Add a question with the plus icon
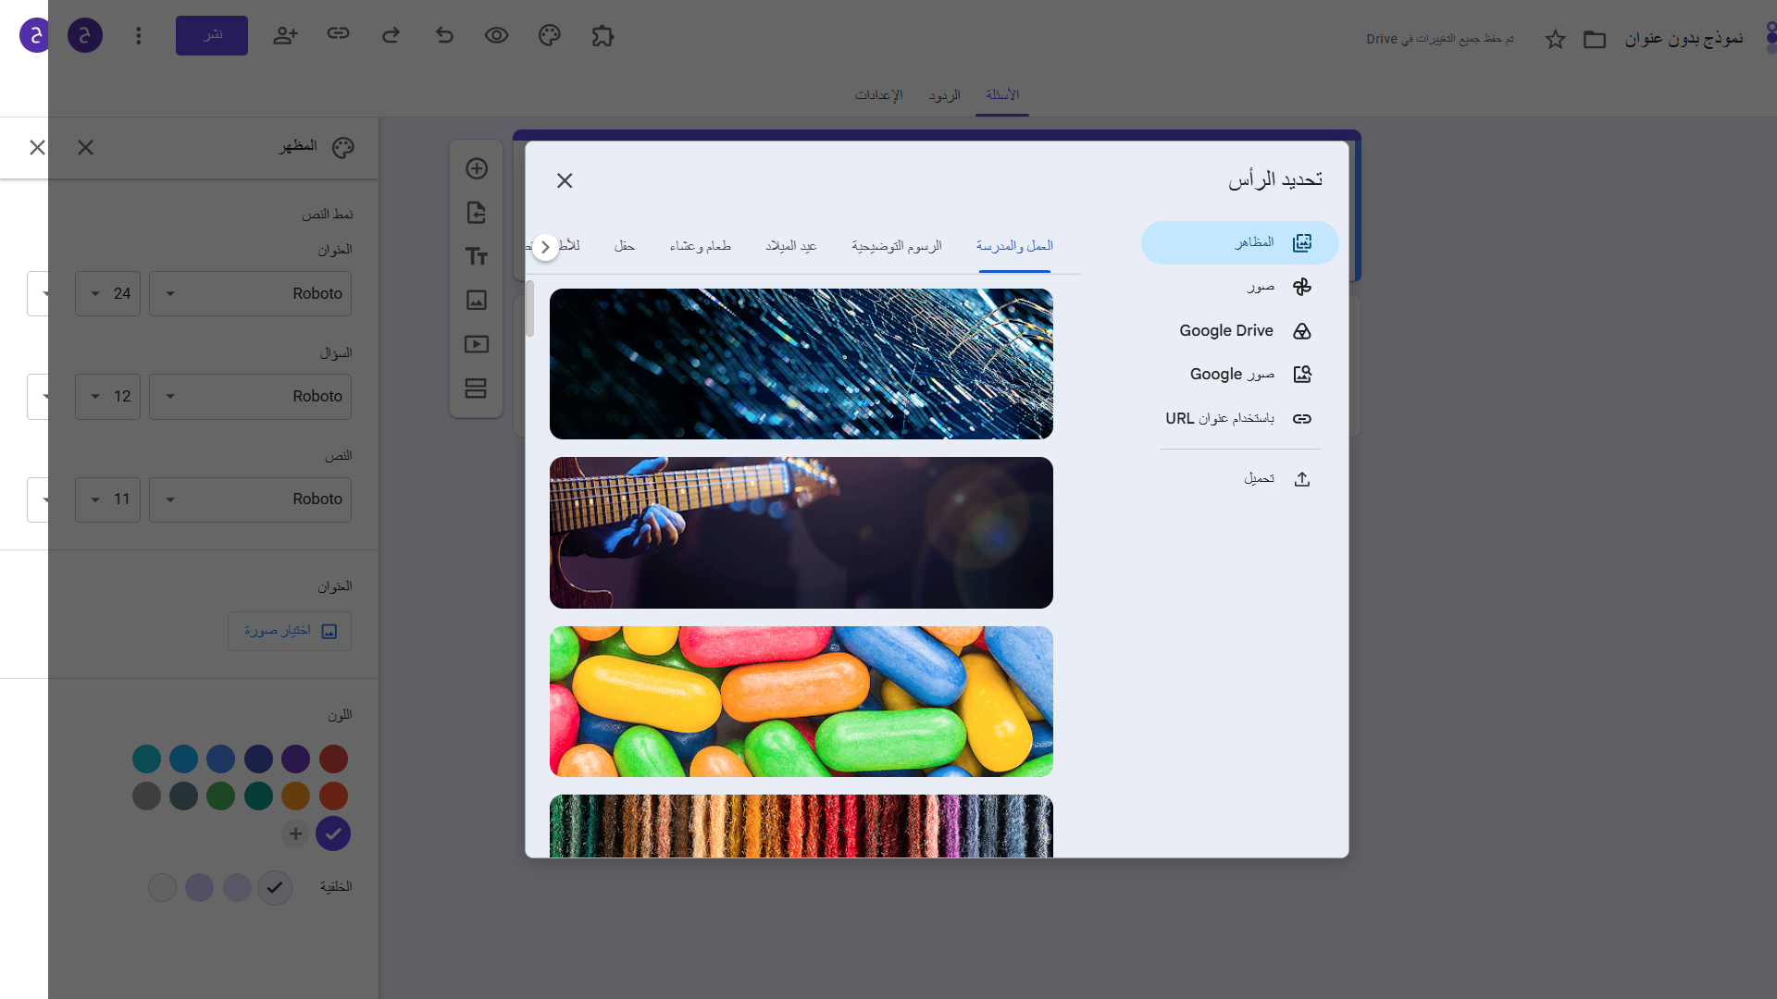Viewport: 1777px width, 999px height. [477, 168]
